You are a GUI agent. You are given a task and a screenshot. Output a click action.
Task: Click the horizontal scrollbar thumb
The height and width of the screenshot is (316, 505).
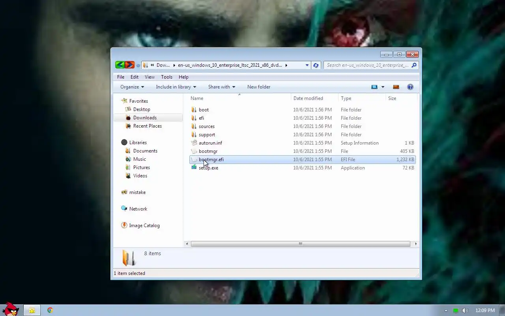click(x=301, y=244)
